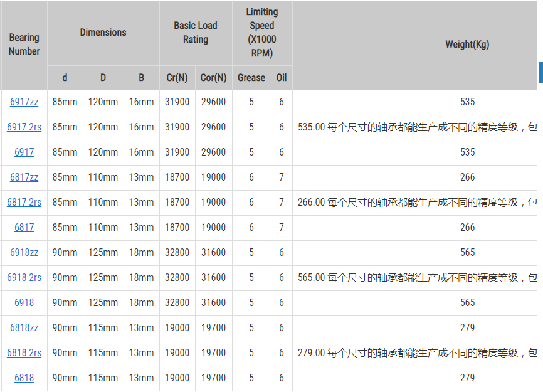Click the Oil speed column header
This screenshot has width=543, height=392.
[x=282, y=78]
